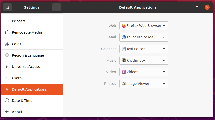
Task: Change the Video default from Videos
Action: [x=144, y=72]
